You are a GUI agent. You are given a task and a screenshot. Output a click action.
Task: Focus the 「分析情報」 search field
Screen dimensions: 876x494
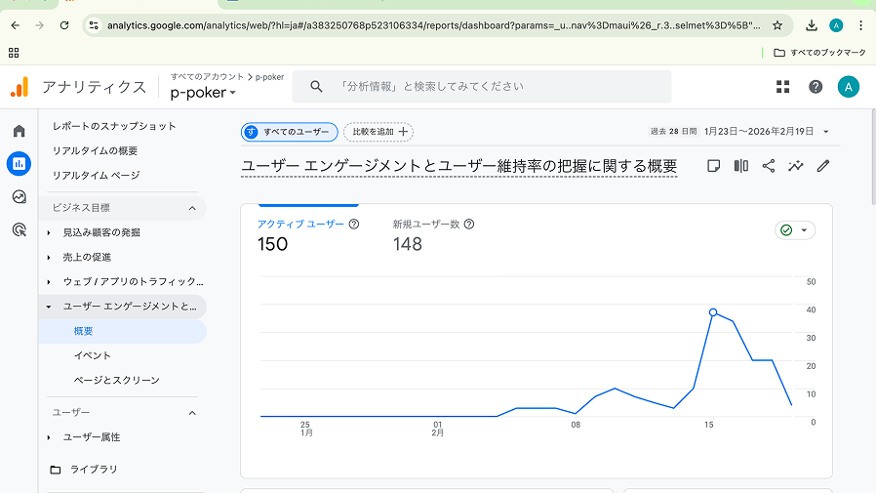(x=482, y=87)
